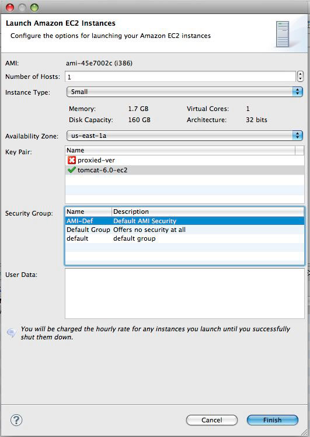Select the proxied-ver key pair
Image resolution: width=310 pixels, height=437 pixels.
(184, 160)
